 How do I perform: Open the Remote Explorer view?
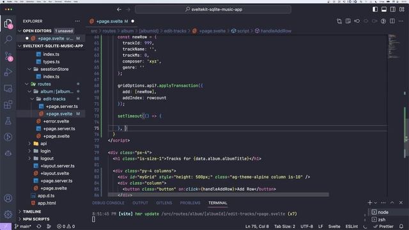tap(8, 89)
